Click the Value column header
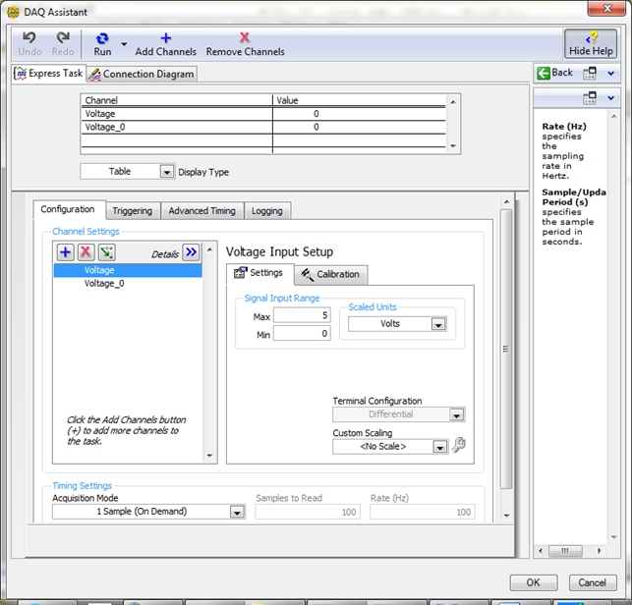632x605 pixels. [359, 100]
